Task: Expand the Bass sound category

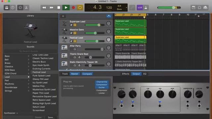Action: point(28,56)
